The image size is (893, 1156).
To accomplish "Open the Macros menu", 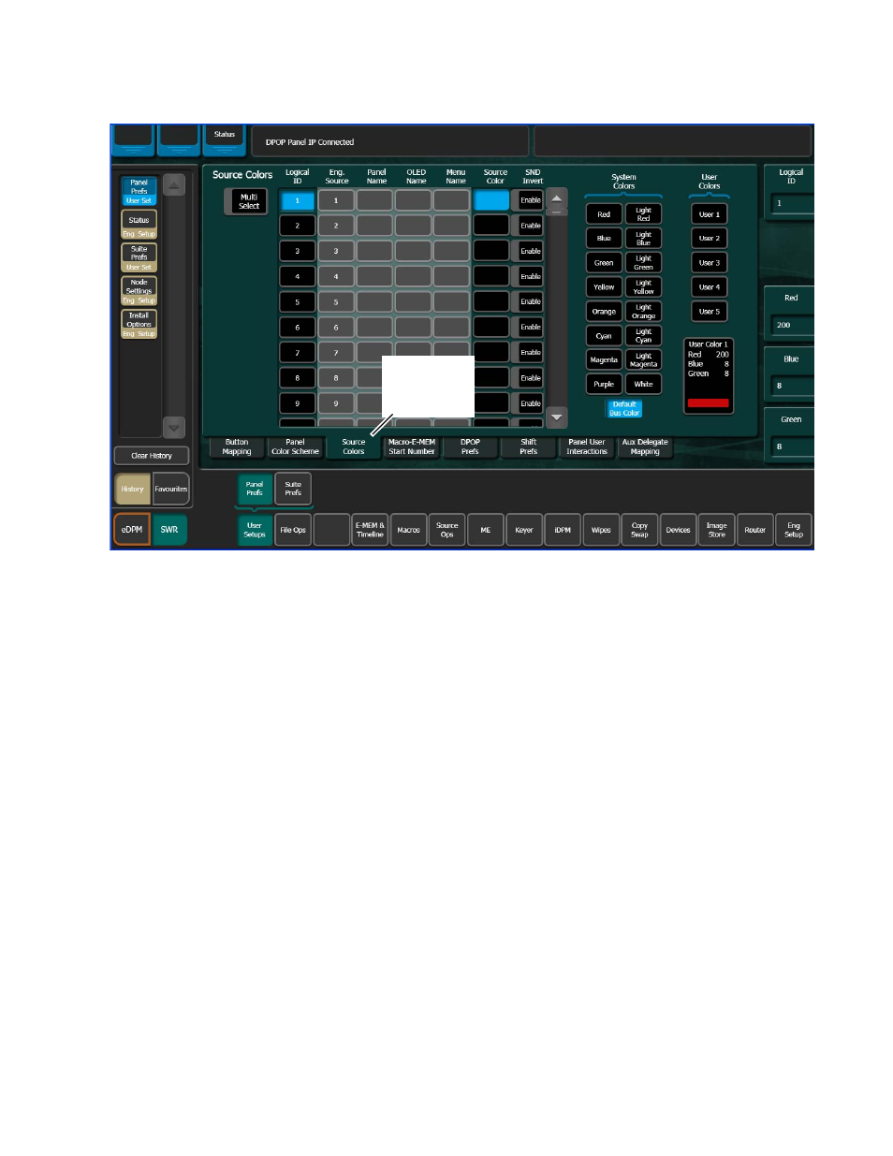I will [408, 530].
